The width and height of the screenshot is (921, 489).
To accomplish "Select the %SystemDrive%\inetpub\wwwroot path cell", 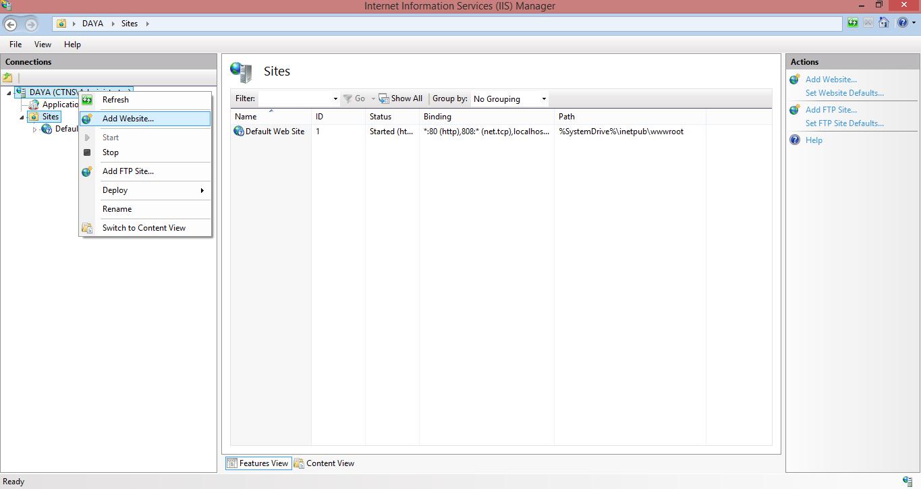I will [x=621, y=132].
